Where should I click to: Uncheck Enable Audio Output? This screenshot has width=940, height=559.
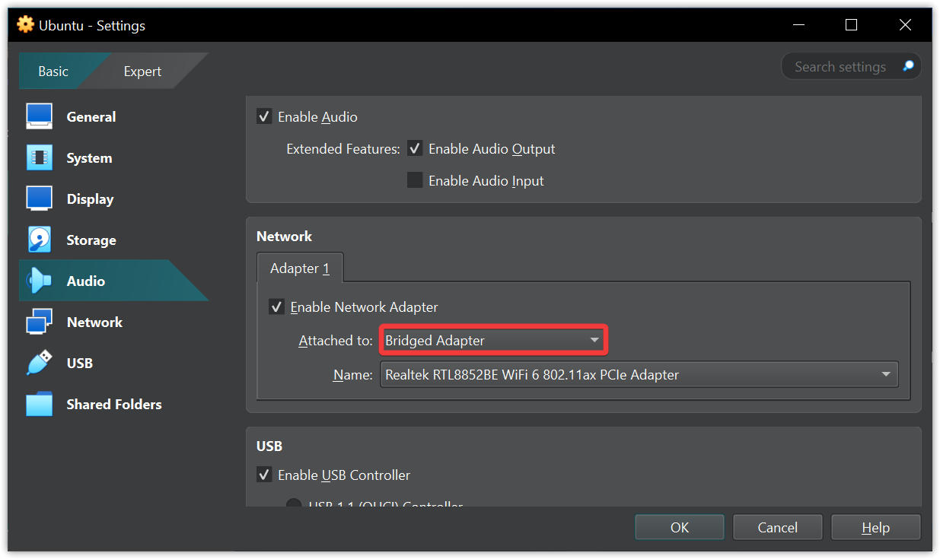pyautogui.click(x=415, y=149)
